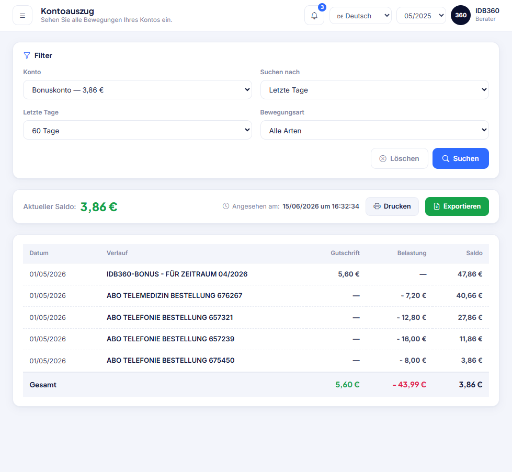Click the 360 profile avatar
512x472 pixels.
(x=460, y=15)
